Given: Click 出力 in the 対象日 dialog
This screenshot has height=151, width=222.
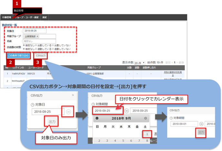Looking at the screenshot, I should pos(52,122).
